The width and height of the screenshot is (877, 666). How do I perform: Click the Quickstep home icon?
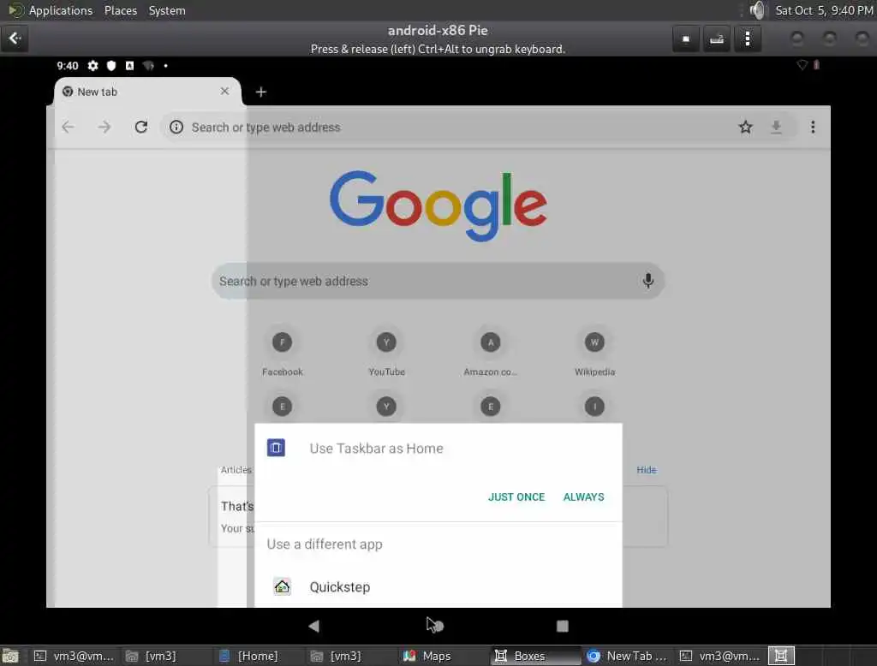(x=283, y=586)
